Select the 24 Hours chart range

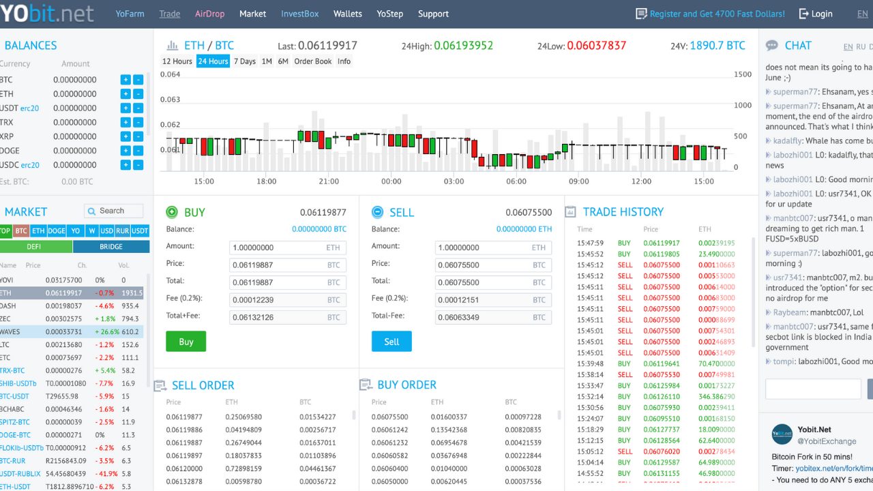coord(213,61)
